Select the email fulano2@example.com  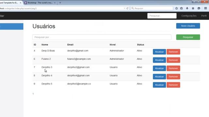pos(79,59)
